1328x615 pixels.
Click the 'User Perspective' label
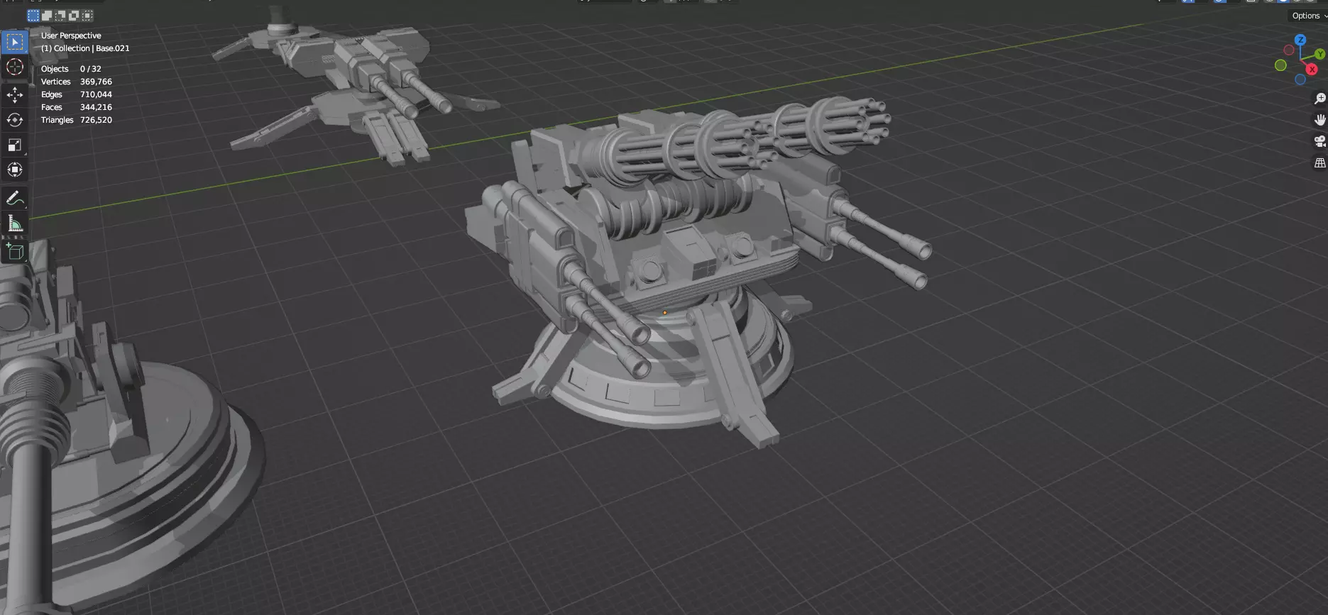tap(71, 35)
